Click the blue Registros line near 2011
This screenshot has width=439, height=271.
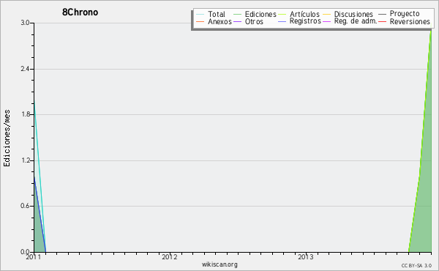point(40,215)
